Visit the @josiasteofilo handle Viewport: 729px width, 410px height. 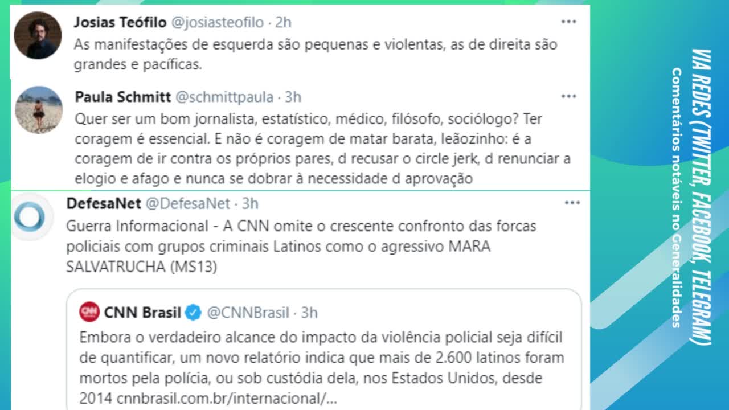[x=217, y=22]
